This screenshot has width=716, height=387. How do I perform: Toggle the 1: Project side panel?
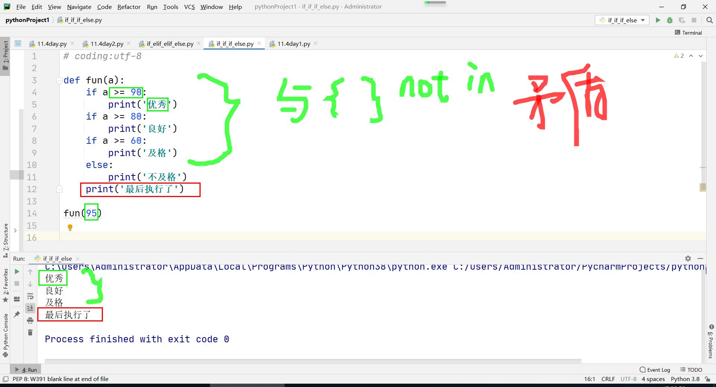(5, 56)
